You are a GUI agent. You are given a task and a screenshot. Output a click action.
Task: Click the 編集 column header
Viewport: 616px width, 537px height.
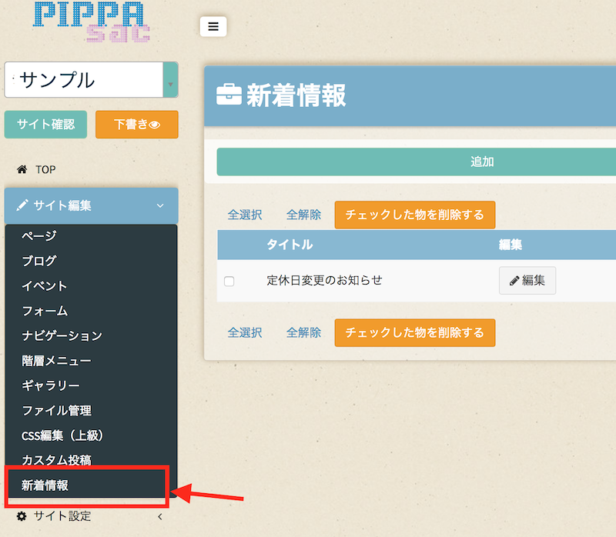coord(511,245)
